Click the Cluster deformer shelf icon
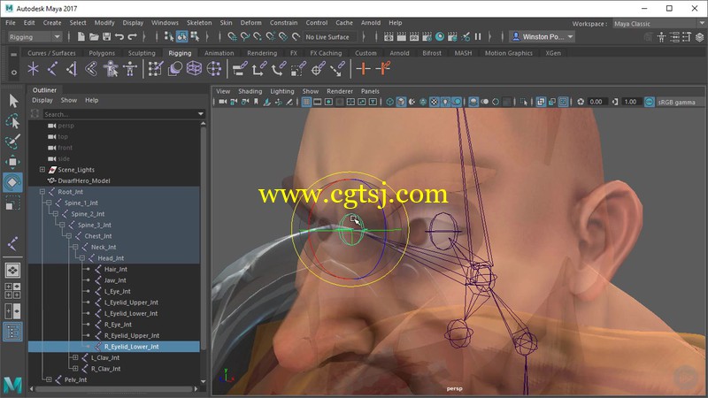This screenshot has height=398, width=708. click(213, 69)
